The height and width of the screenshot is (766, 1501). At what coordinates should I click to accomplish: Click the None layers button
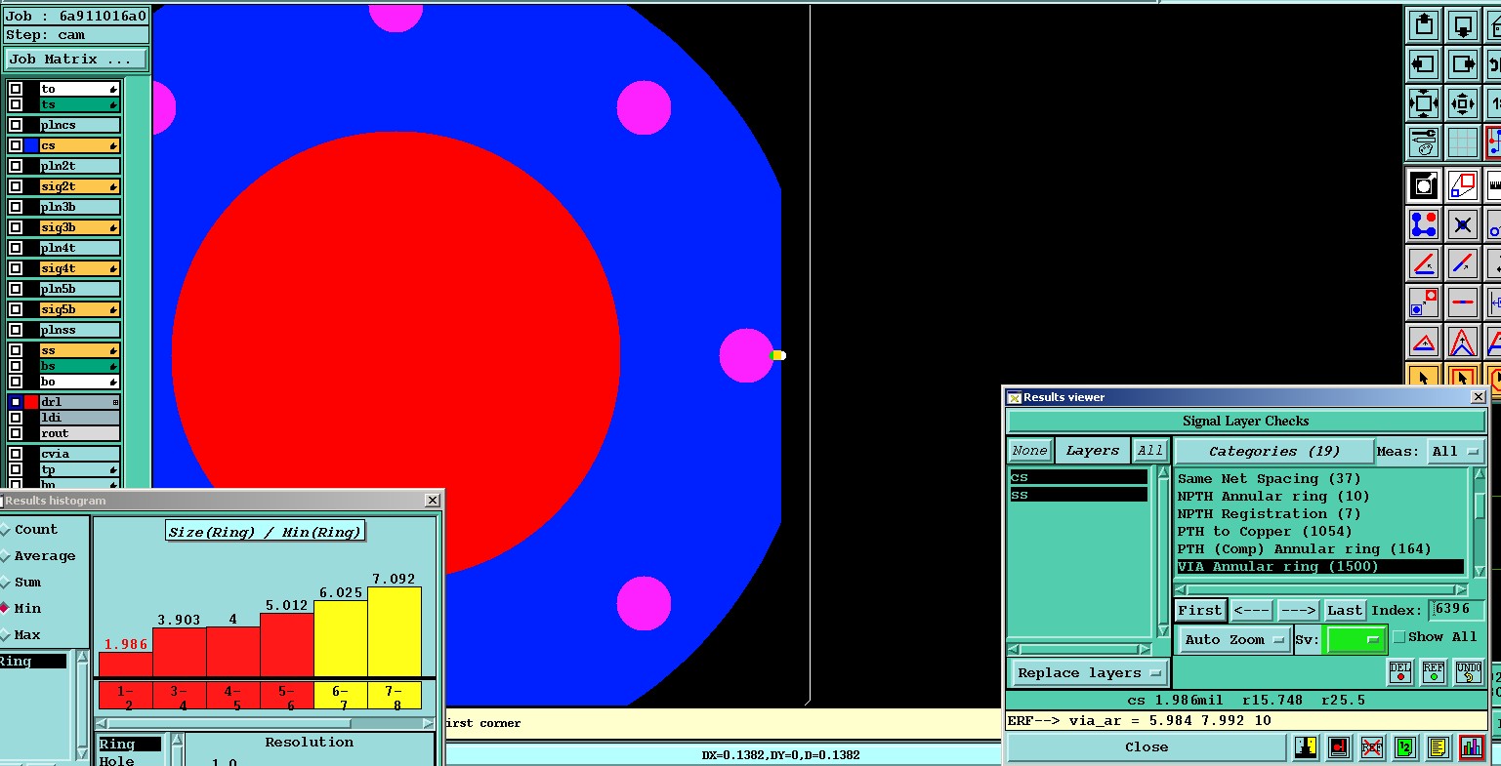tap(1029, 451)
